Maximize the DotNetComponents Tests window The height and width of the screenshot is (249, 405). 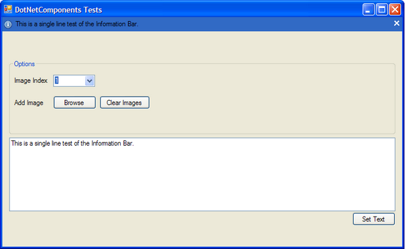(x=381, y=10)
